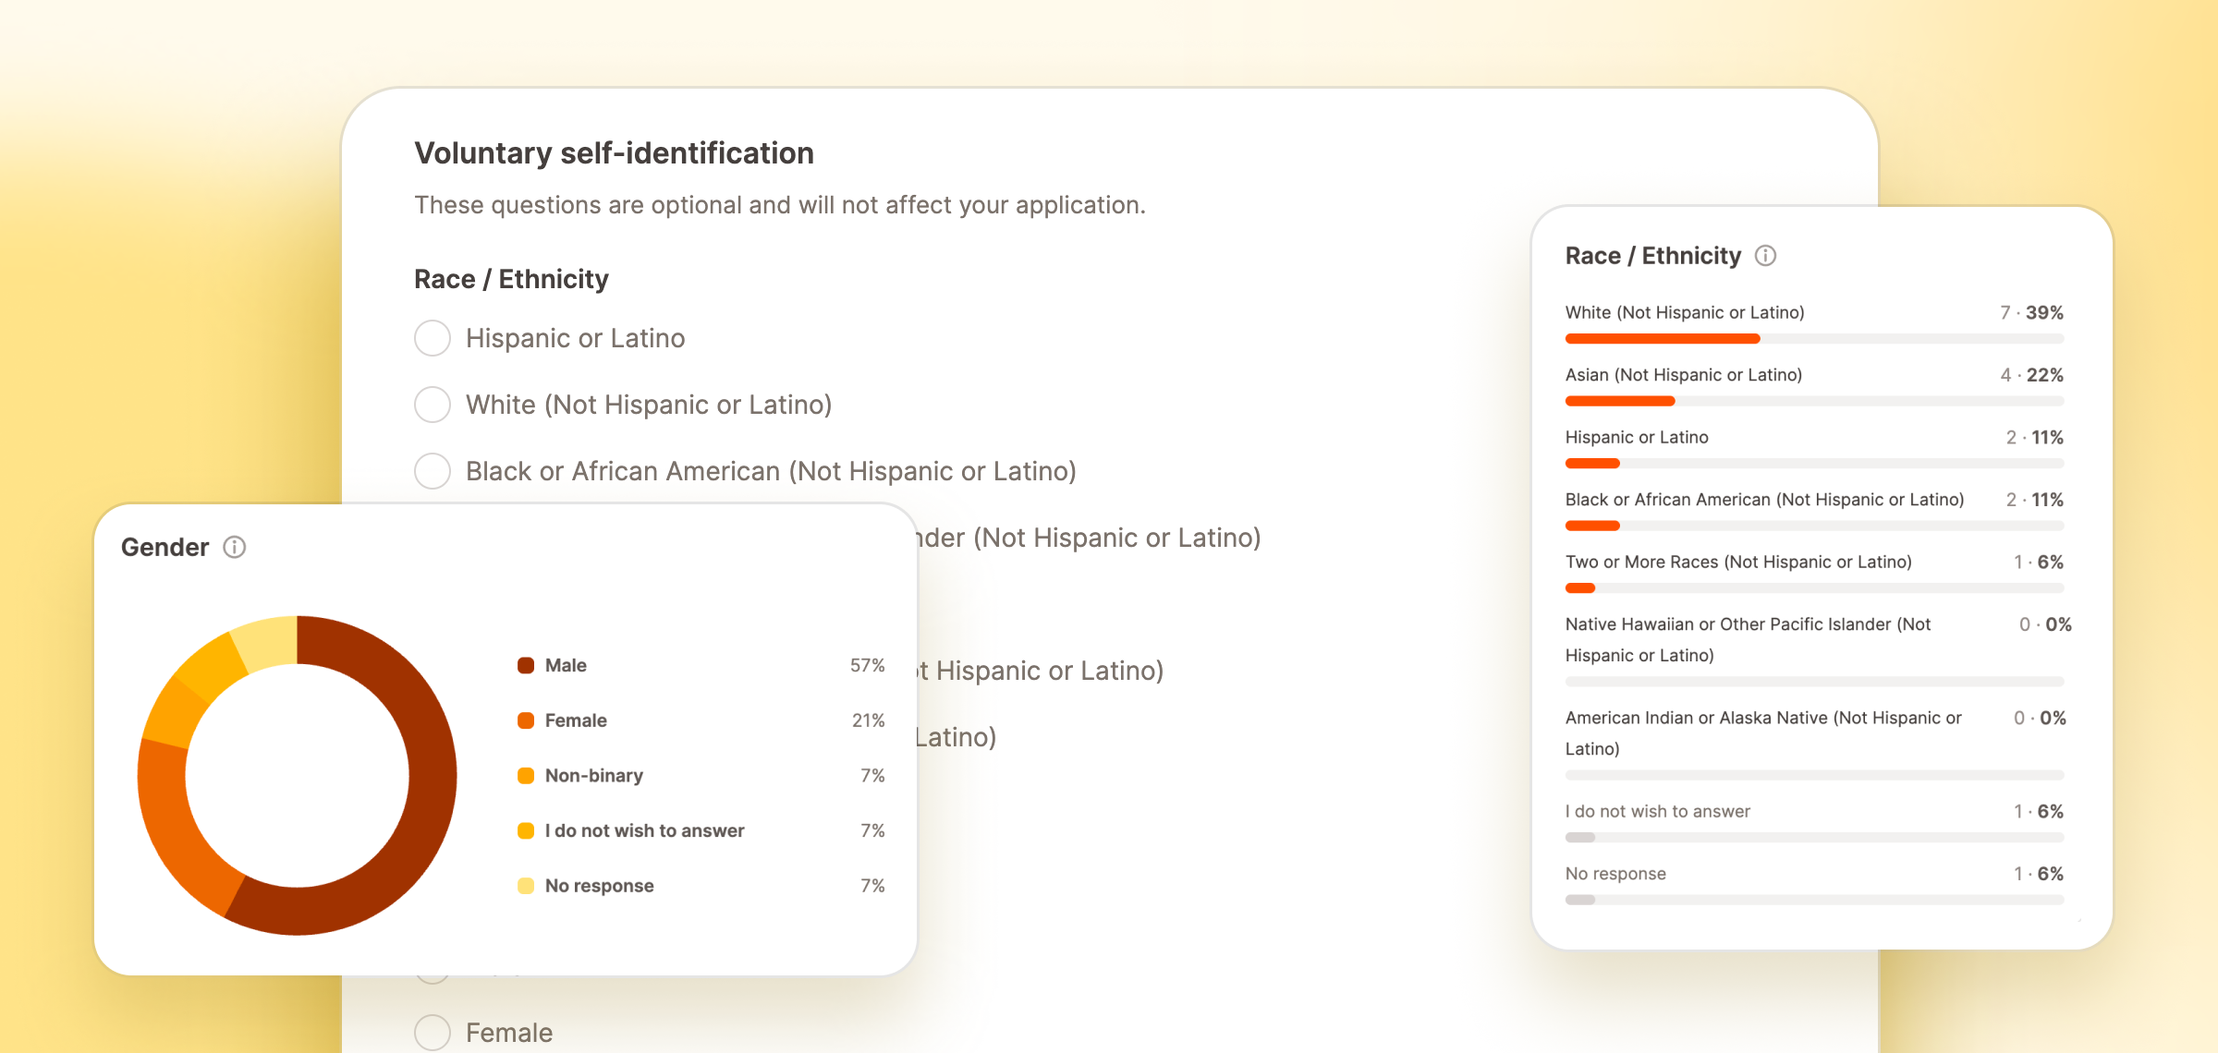Click 'These questions are optional' description text
This screenshot has height=1053, width=2218.
coord(780,205)
